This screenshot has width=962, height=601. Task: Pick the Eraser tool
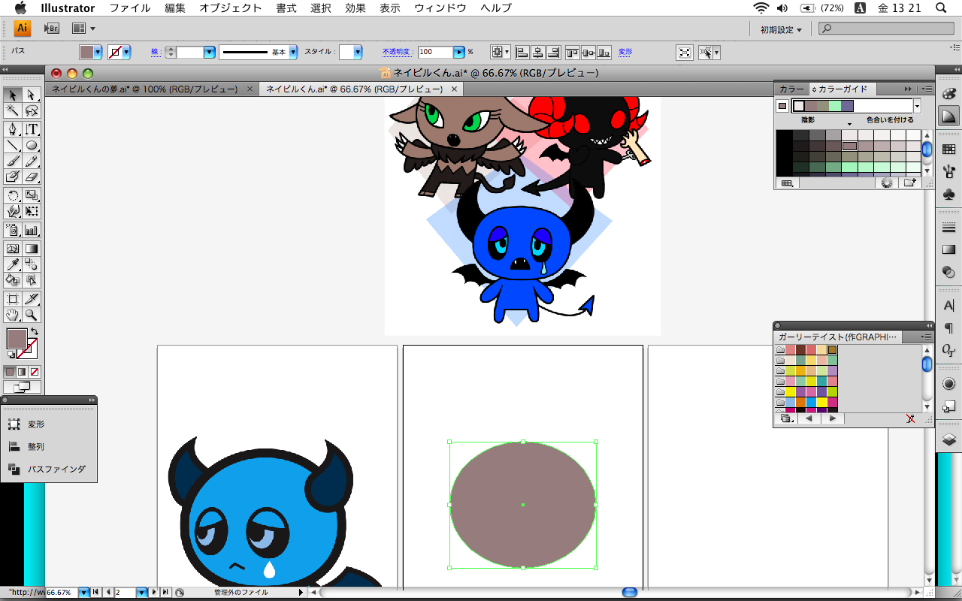tap(32, 177)
